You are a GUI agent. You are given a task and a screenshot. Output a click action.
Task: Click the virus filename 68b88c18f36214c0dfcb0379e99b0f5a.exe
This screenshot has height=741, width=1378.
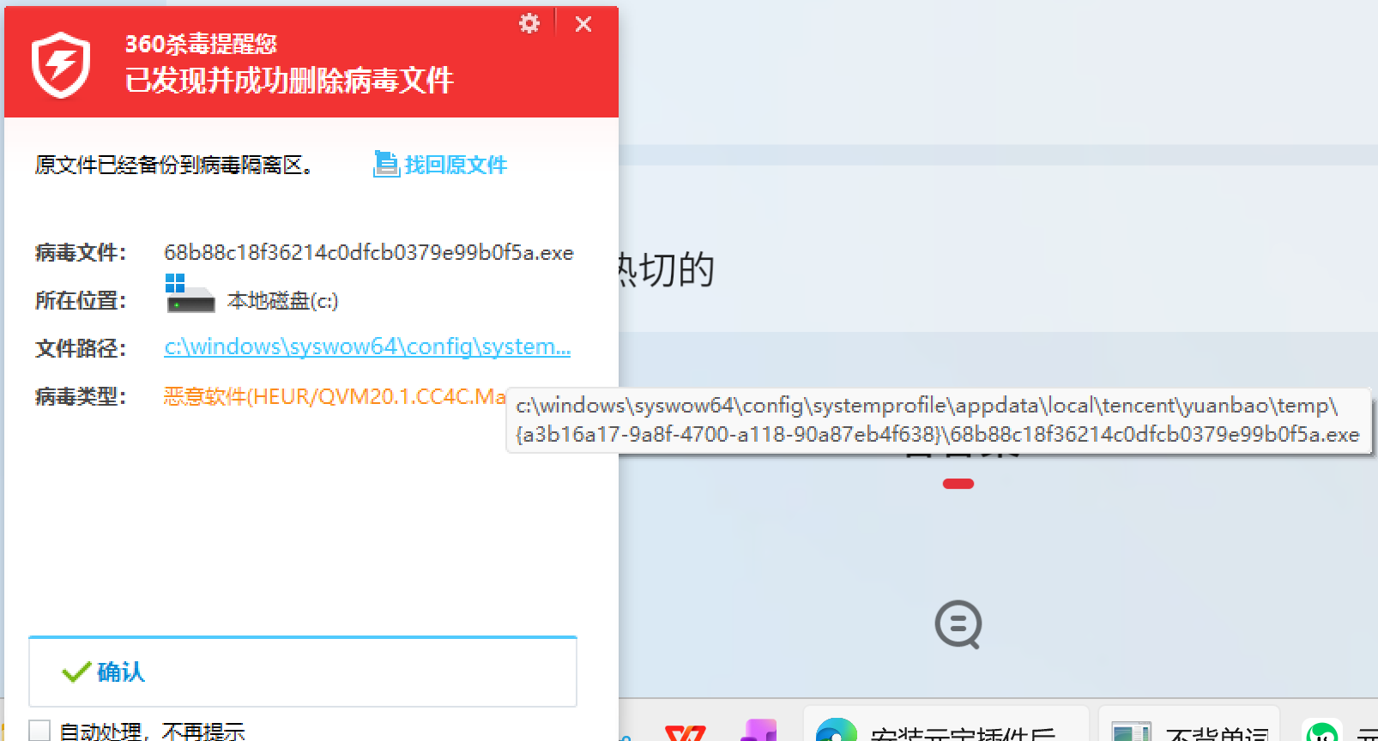(x=369, y=253)
